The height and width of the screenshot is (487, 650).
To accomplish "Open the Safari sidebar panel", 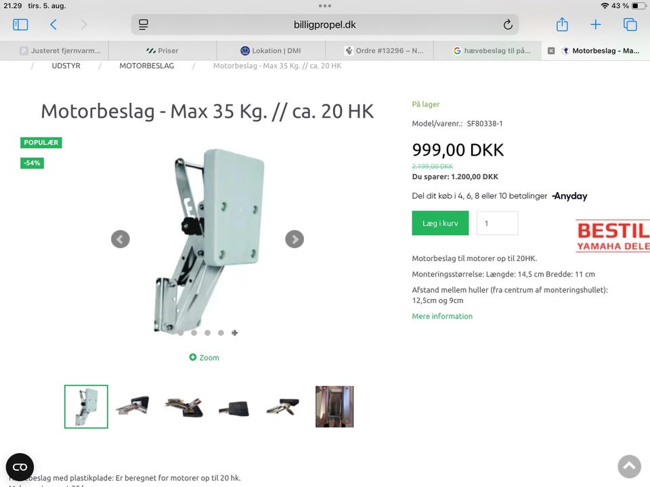I will click(20, 24).
